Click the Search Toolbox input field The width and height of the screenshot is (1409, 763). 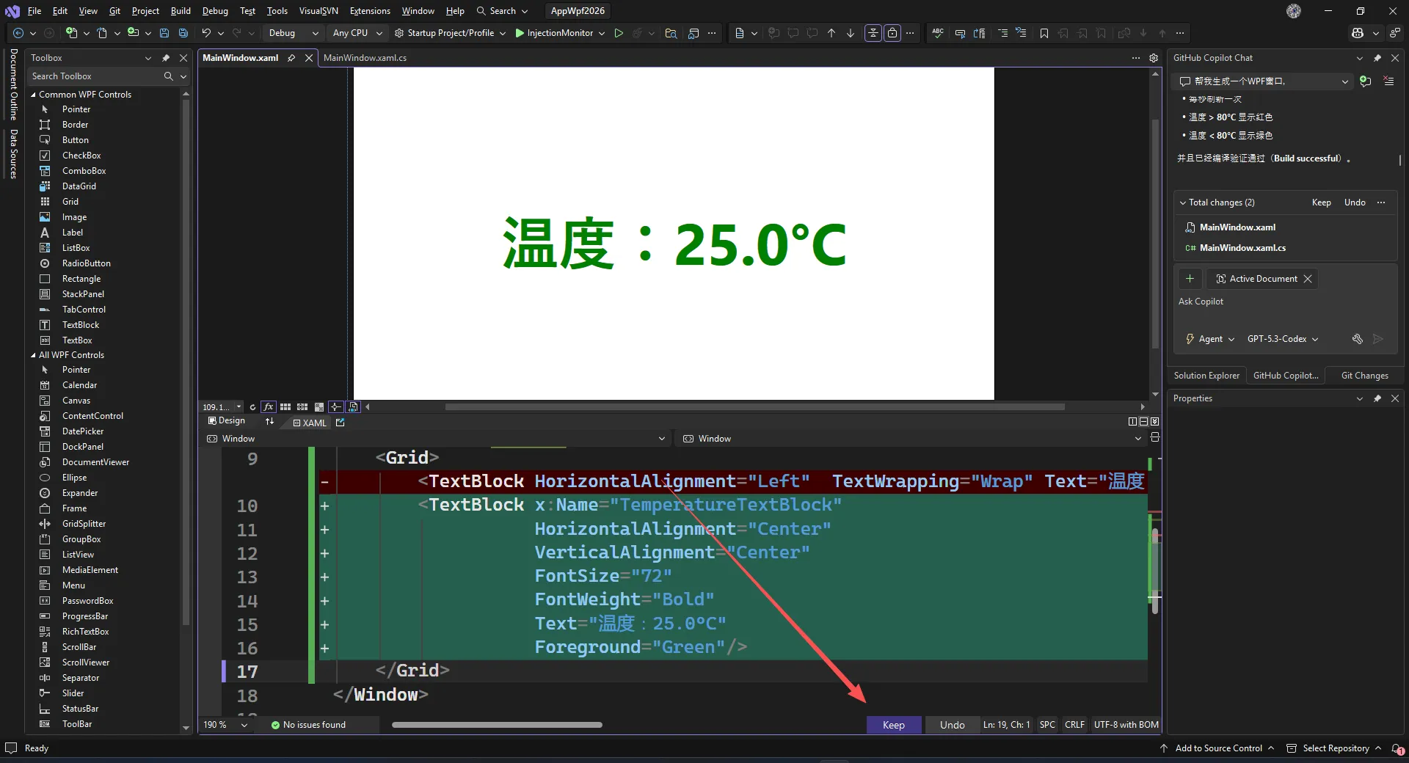pyautogui.click(x=95, y=76)
